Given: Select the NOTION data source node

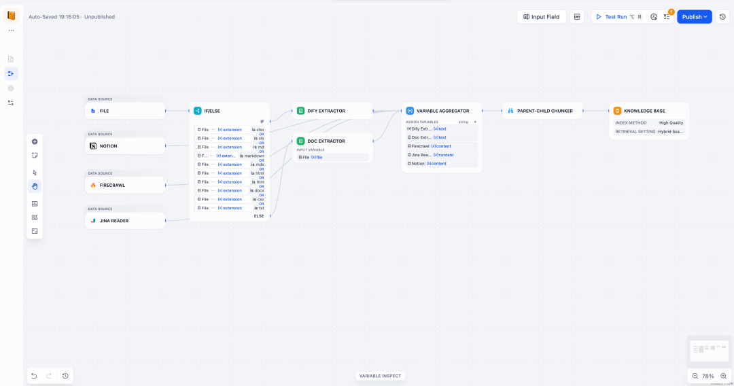Looking at the screenshot, I should coord(125,146).
